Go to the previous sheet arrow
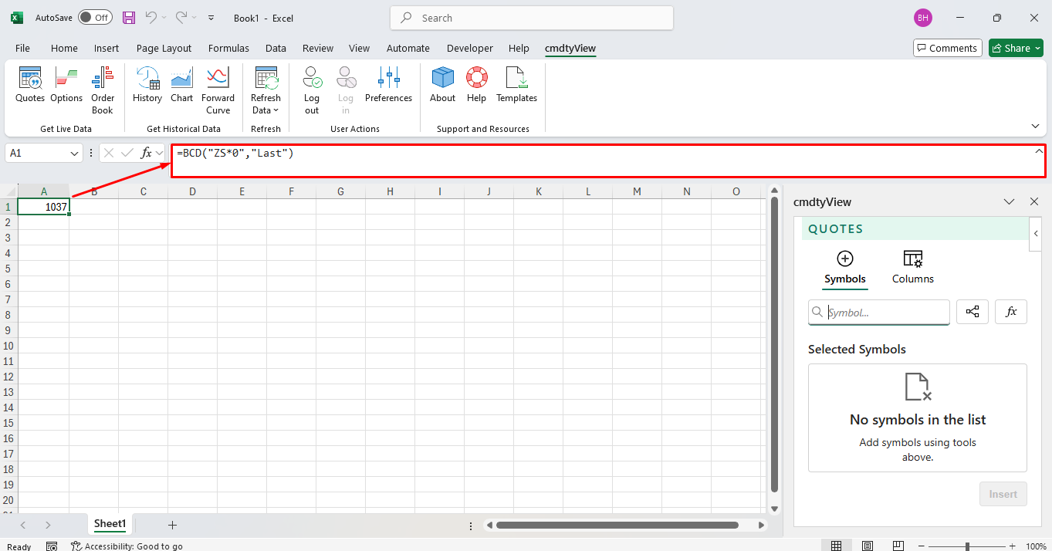 23,525
